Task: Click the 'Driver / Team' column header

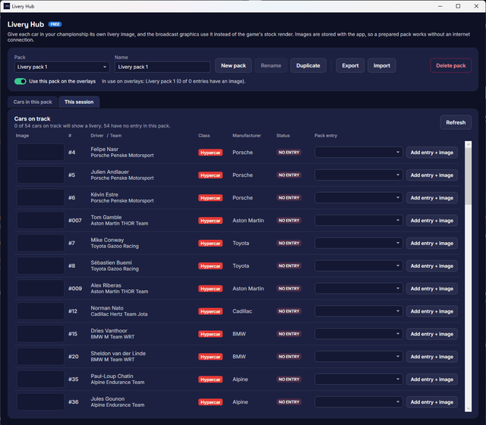Action: (106, 136)
